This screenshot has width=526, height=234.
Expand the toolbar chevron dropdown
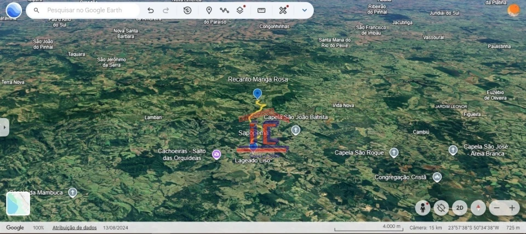click(x=304, y=10)
